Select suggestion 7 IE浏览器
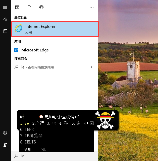The height and width of the screenshot is (161, 158). click(x=31, y=136)
